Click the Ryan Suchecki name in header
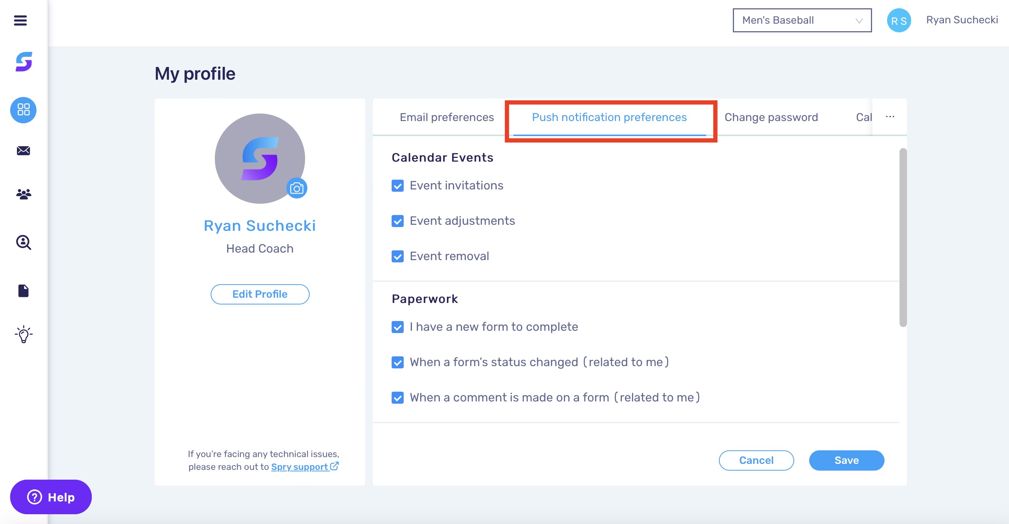 pyautogui.click(x=962, y=20)
